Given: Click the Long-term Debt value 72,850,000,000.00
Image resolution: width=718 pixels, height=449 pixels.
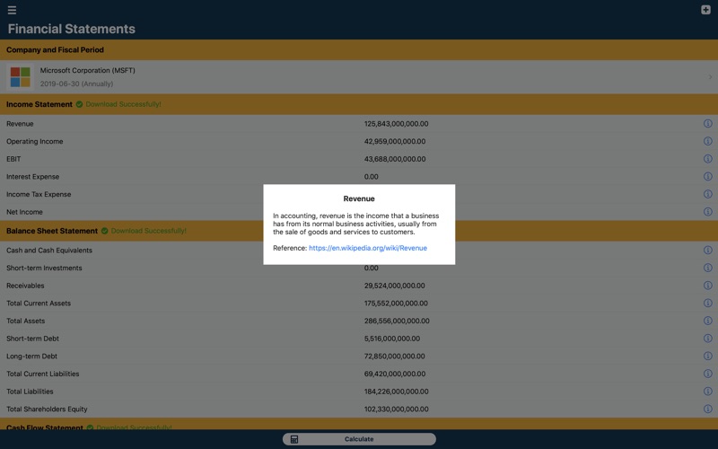Looking at the screenshot, I should (x=394, y=356).
